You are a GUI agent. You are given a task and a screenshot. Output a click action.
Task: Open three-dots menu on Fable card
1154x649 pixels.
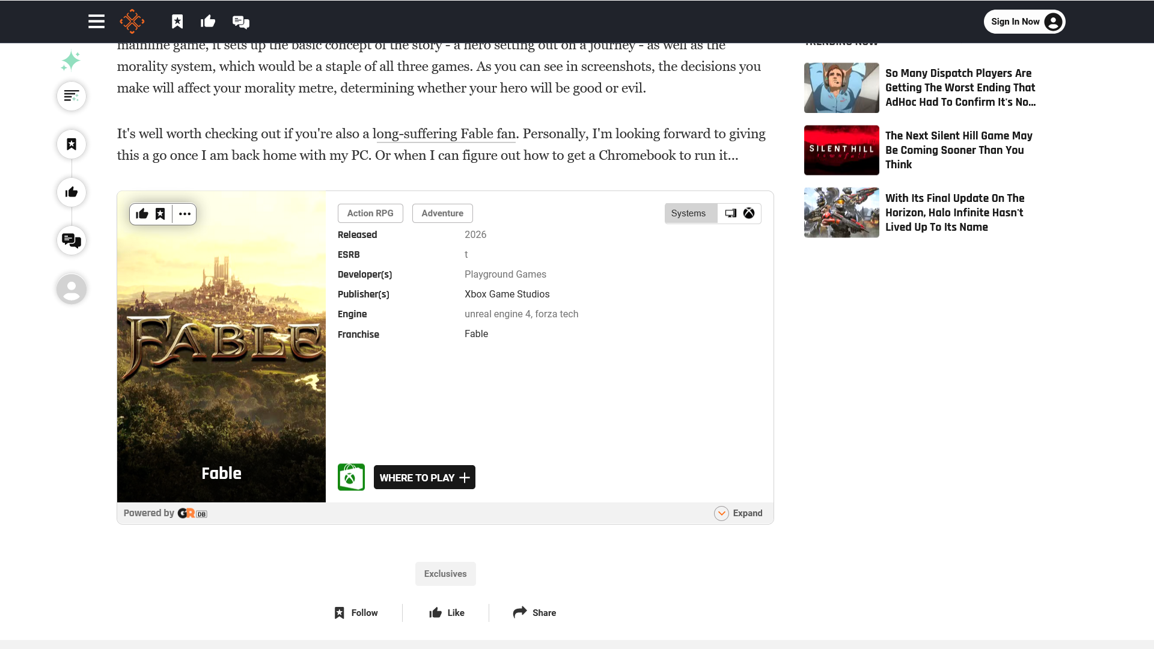(x=185, y=214)
